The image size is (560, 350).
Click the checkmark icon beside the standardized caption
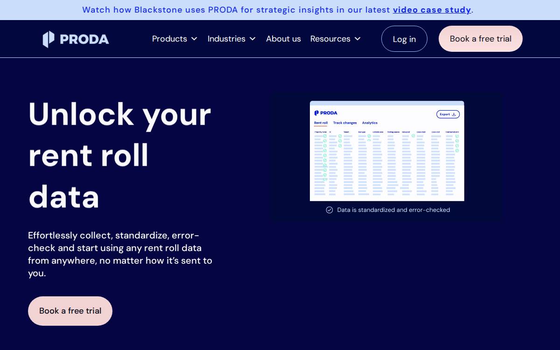click(329, 210)
